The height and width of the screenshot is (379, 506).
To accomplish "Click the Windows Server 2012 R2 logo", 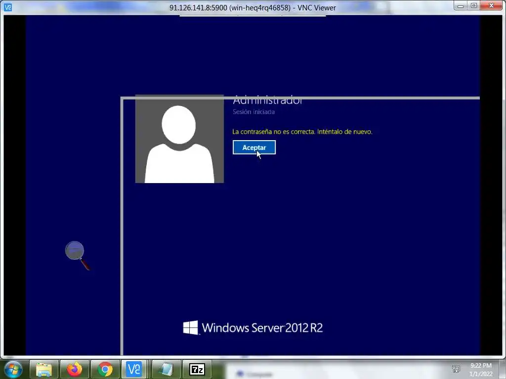I will tap(253, 328).
